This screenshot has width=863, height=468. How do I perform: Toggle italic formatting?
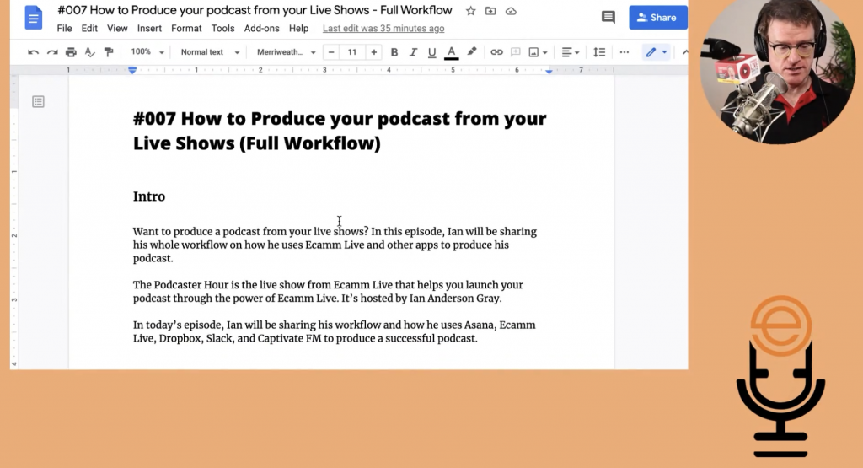click(x=413, y=52)
